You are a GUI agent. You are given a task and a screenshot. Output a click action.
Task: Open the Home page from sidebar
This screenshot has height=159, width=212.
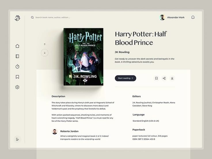[x=18, y=46]
